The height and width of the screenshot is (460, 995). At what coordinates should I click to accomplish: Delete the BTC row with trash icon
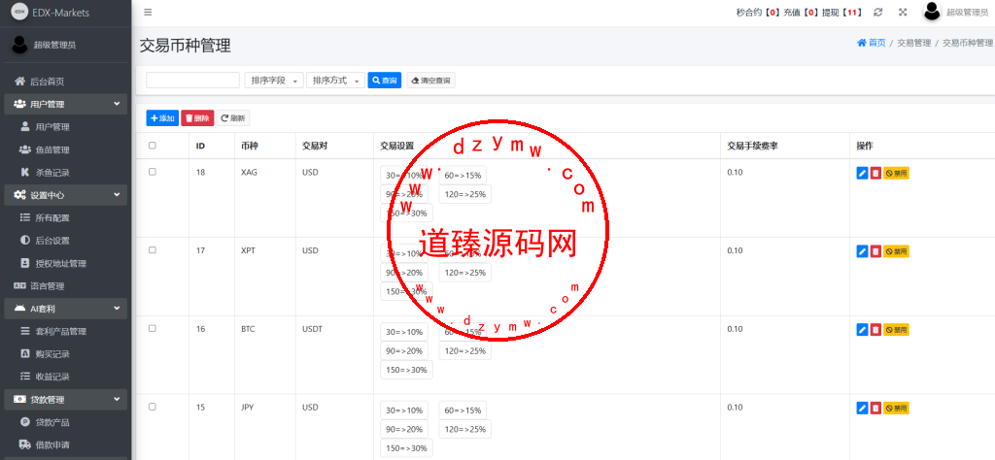tap(875, 330)
